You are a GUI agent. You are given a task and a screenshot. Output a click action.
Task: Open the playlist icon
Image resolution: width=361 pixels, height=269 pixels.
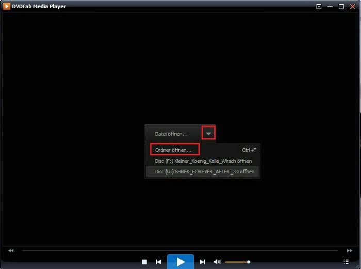[x=346, y=262]
